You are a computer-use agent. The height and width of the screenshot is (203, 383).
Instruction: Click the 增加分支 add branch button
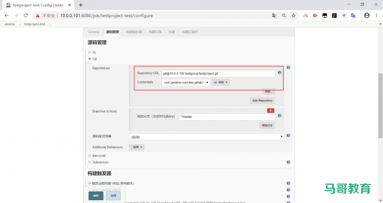pos(267,126)
